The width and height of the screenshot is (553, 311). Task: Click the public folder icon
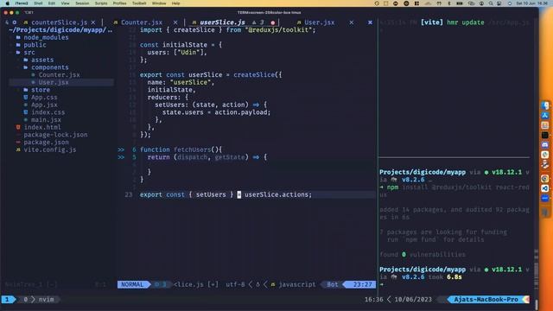tap(18, 45)
